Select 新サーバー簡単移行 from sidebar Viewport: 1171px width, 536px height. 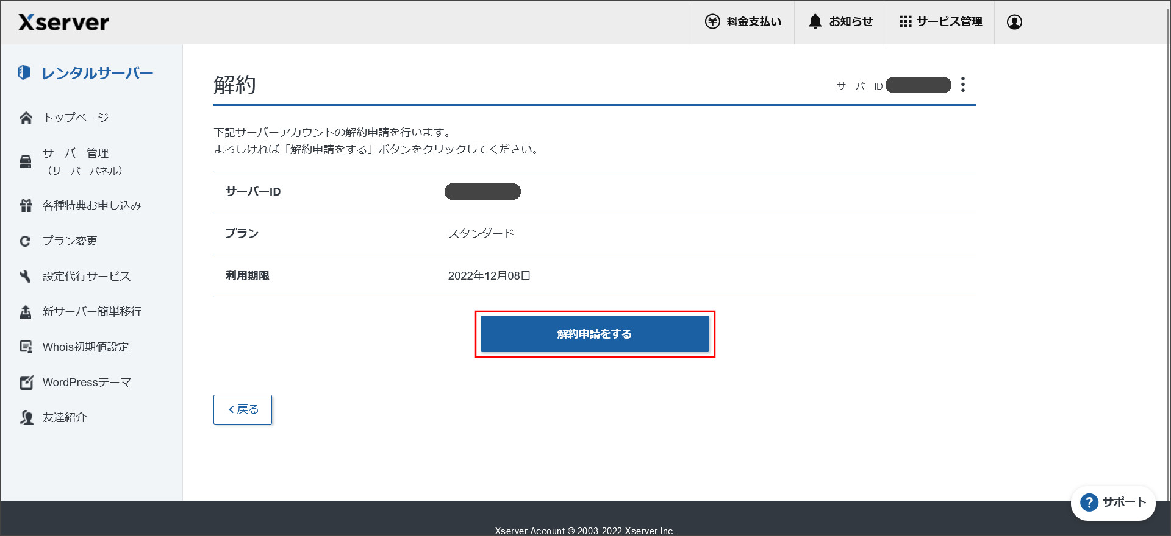point(91,311)
